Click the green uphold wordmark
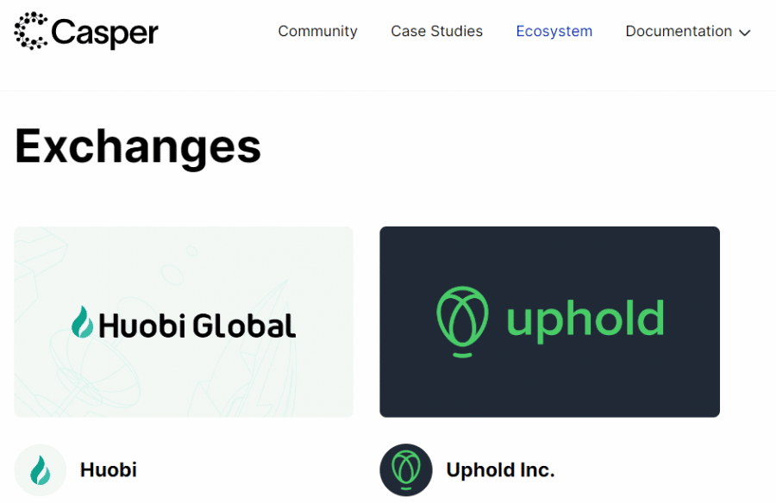This screenshot has height=503, width=776. point(585,319)
